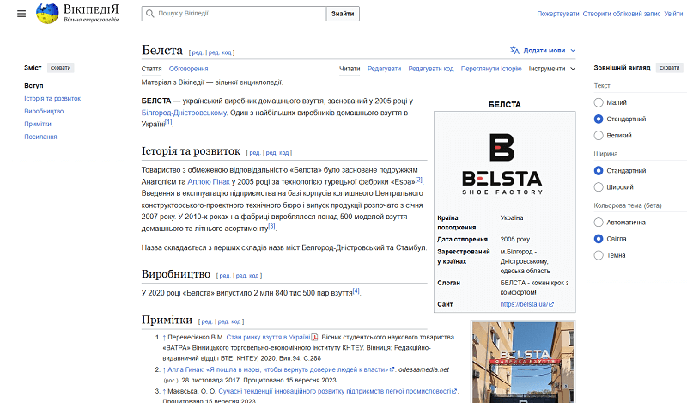Click the translate languages icon
Viewport: 687px width, 403px height.
coord(514,51)
